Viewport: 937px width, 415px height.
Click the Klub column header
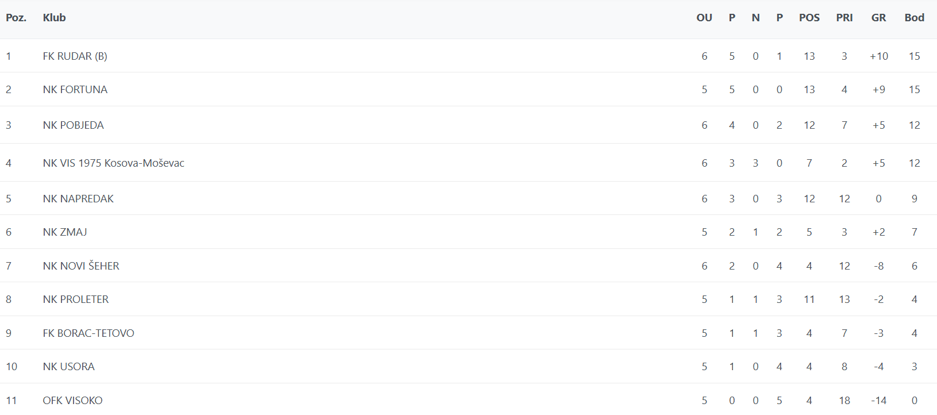pyautogui.click(x=54, y=18)
